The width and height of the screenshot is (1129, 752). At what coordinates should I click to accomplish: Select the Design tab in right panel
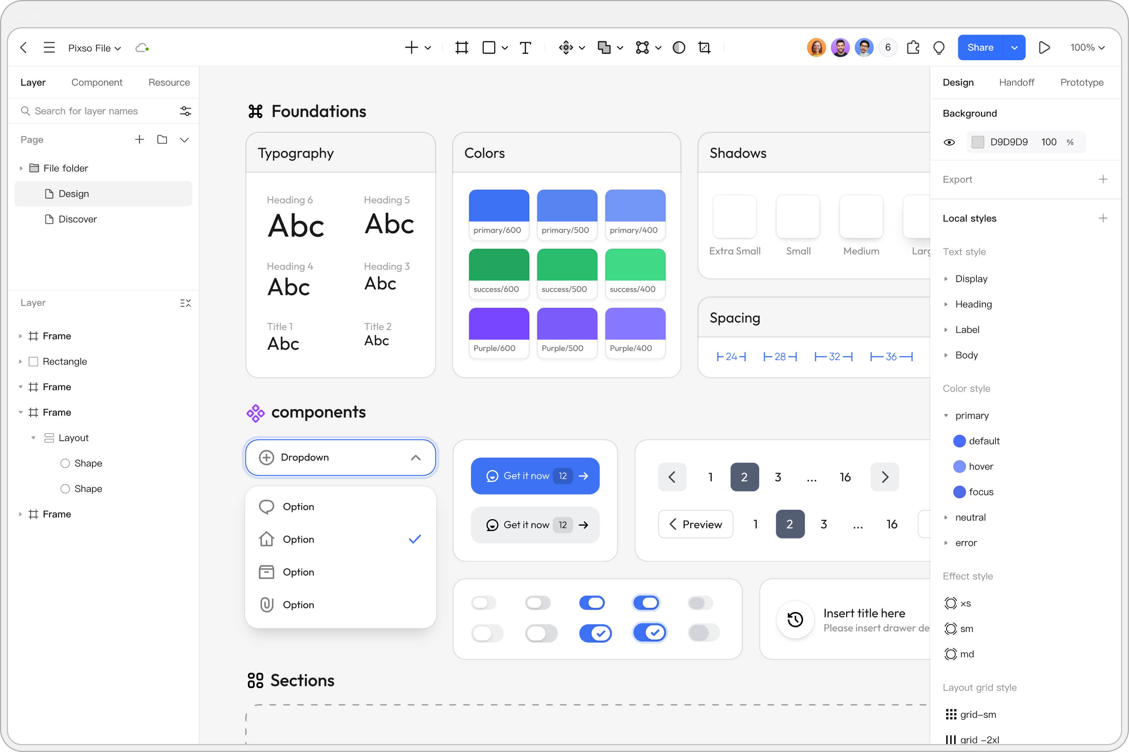pyautogui.click(x=958, y=83)
